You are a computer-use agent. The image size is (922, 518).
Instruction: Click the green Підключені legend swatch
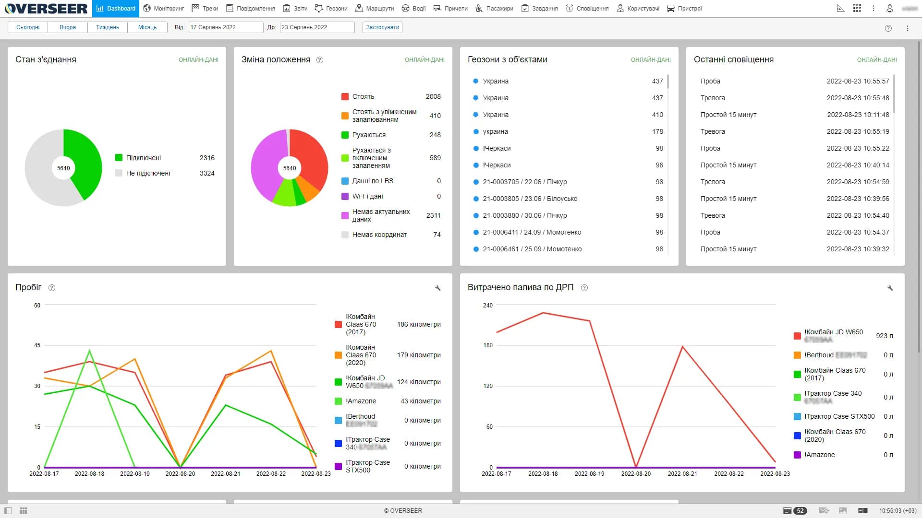point(119,158)
